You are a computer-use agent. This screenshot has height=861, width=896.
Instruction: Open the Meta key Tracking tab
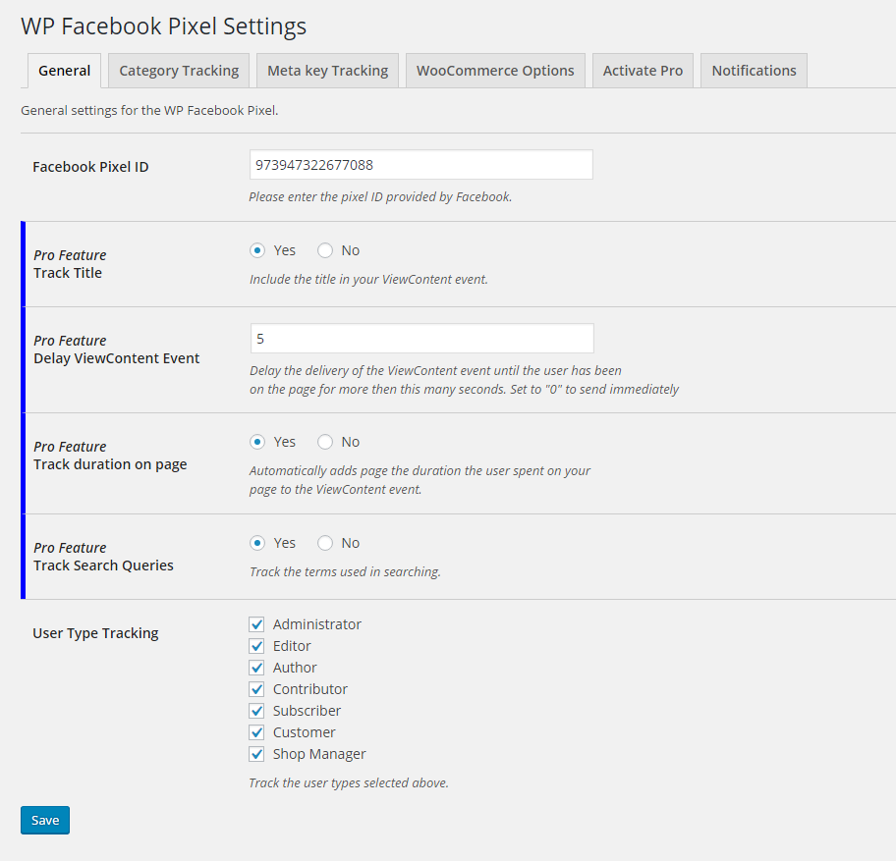327,71
